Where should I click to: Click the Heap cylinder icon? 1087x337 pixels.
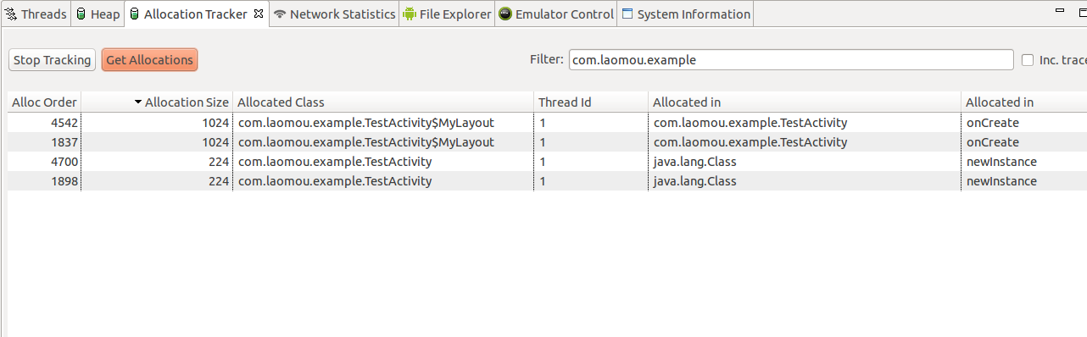(x=81, y=14)
